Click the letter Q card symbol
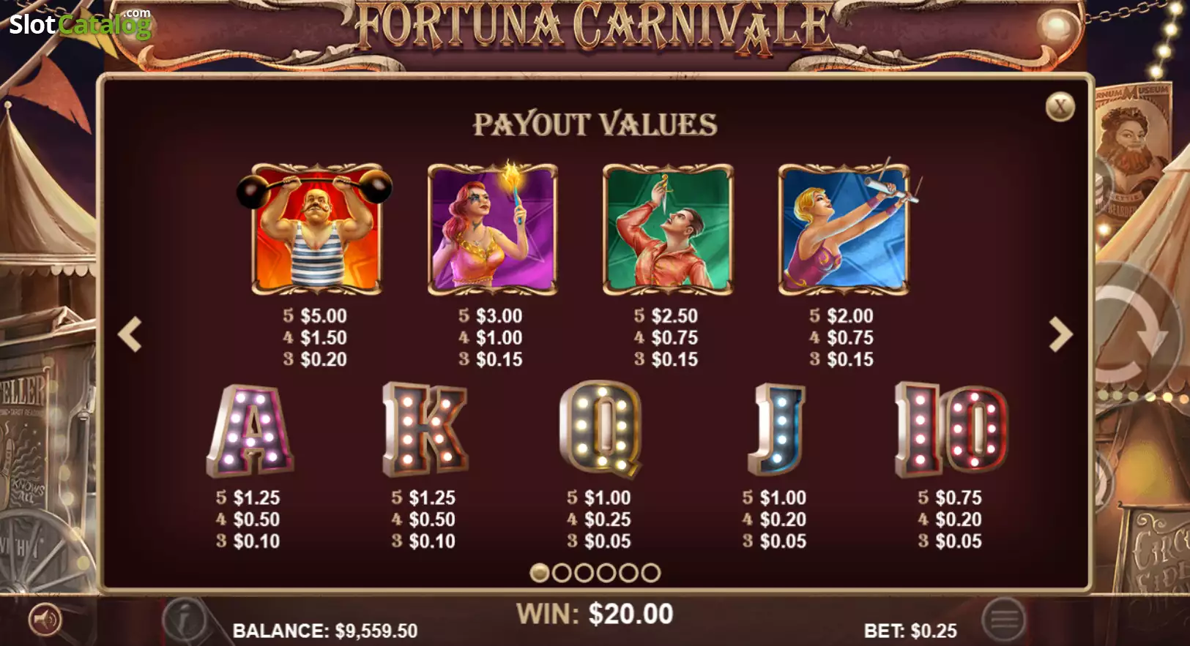Viewport: 1190px width, 646px height. pos(600,429)
